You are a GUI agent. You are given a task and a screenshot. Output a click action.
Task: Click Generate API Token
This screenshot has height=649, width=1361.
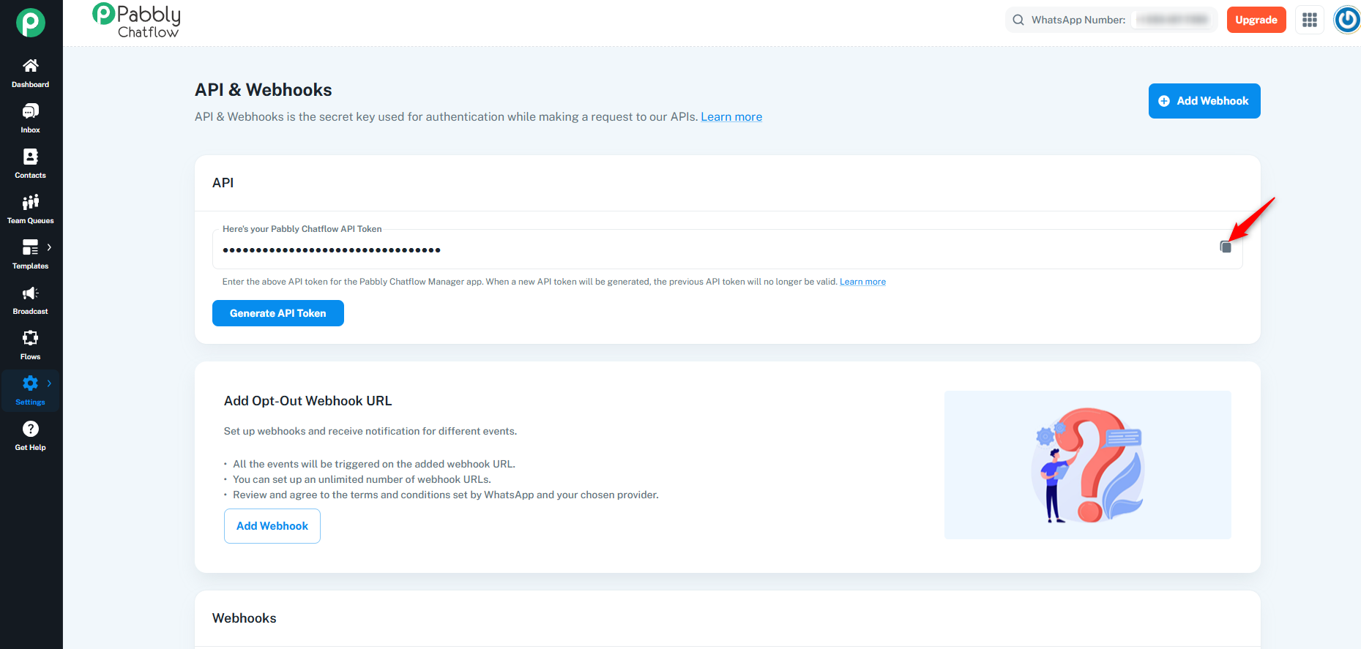click(278, 313)
